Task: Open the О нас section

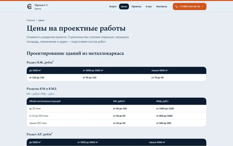Action: click(149, 7)
